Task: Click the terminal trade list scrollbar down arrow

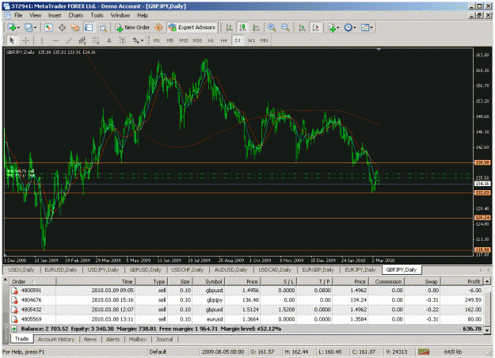Action: point(487,329)
